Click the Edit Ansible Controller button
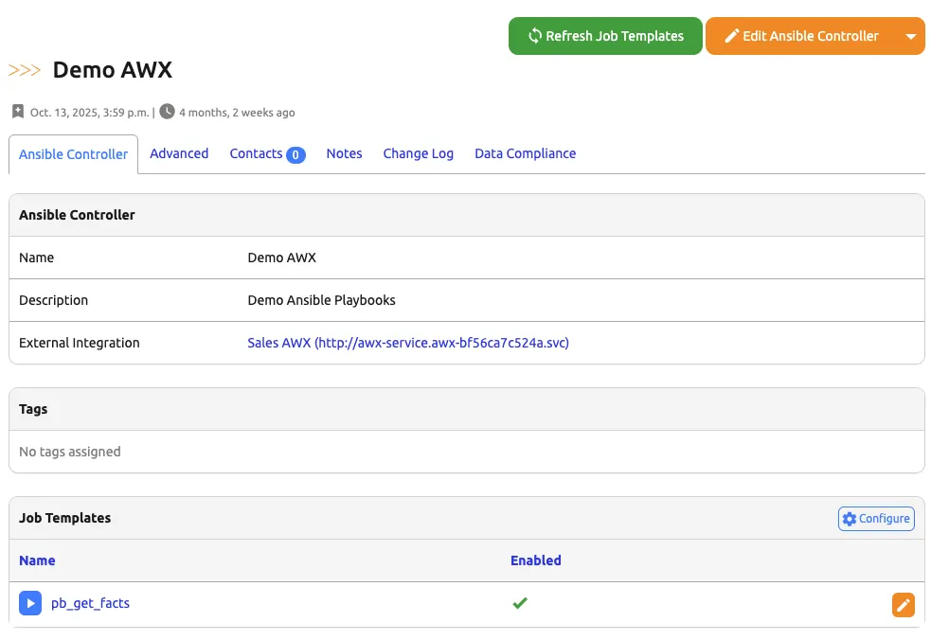Viewport: 931px width, 640px height. pos(801,36)
